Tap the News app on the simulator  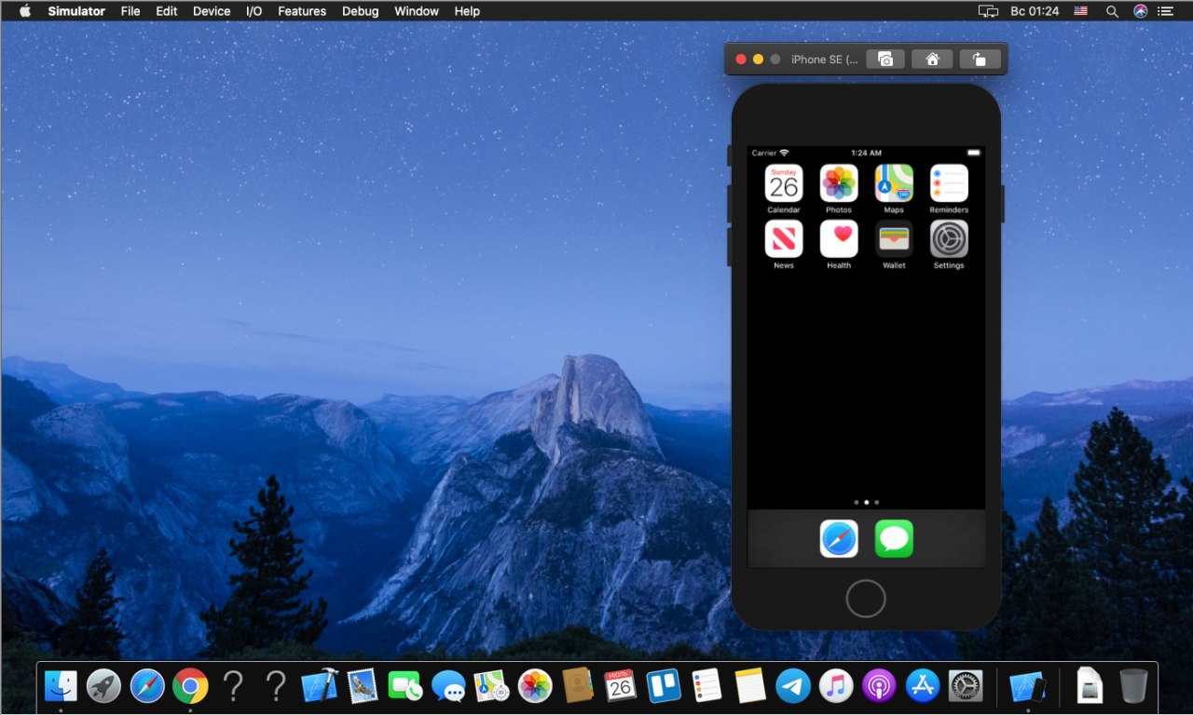tap(783, 239)
